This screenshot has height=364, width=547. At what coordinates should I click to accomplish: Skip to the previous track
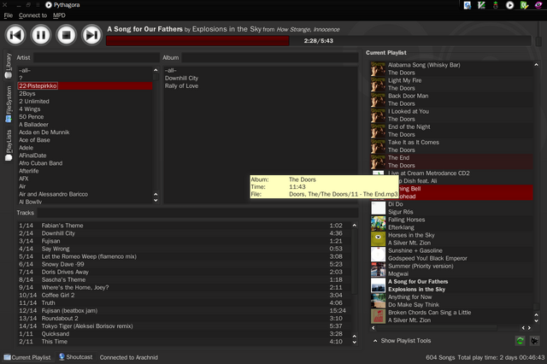click(15, 35)
